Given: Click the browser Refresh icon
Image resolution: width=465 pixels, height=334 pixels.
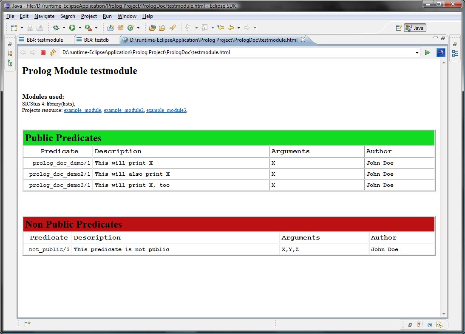Looking at the screenshot, I should coord(53,53).
